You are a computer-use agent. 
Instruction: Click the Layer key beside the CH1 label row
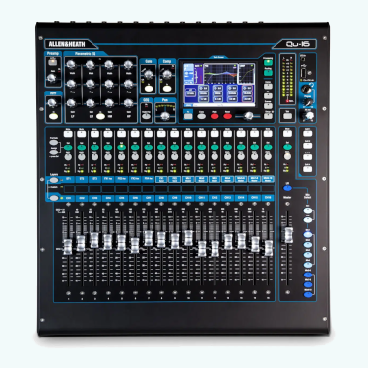pos(54,198)
